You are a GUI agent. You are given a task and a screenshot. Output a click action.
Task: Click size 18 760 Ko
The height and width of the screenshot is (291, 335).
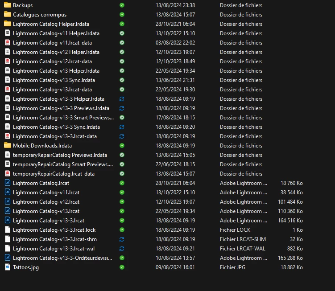coord(292,183)
